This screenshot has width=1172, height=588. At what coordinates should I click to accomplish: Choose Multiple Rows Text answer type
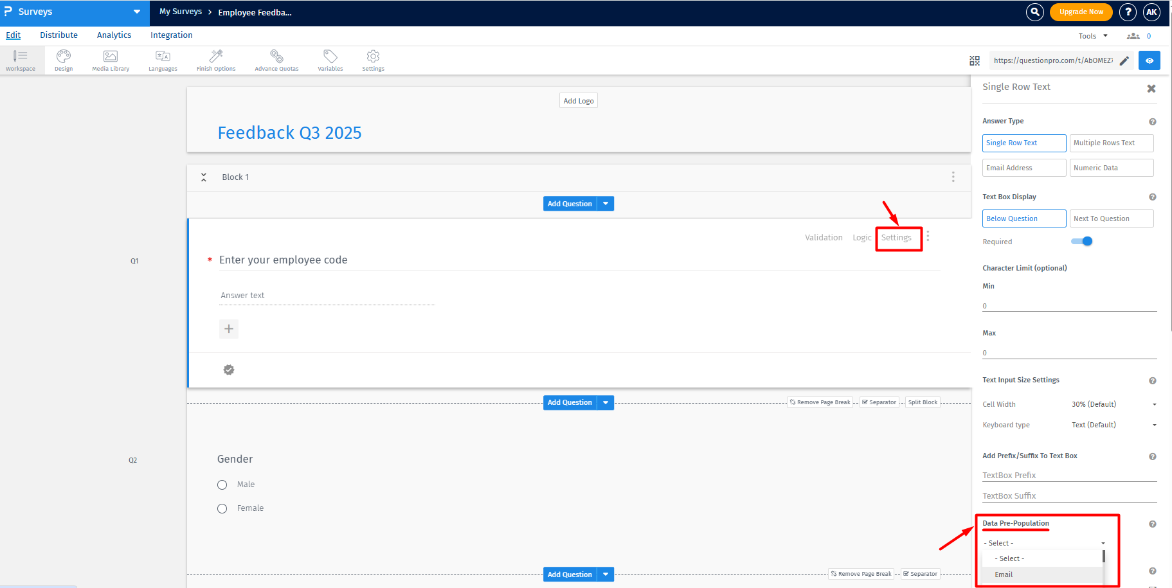click(x=1112, y=143)
